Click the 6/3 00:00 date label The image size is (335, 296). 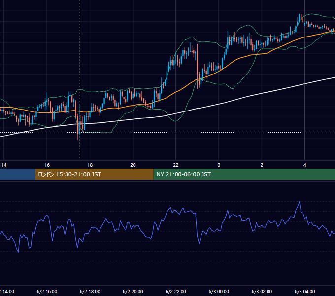point(219,291)
